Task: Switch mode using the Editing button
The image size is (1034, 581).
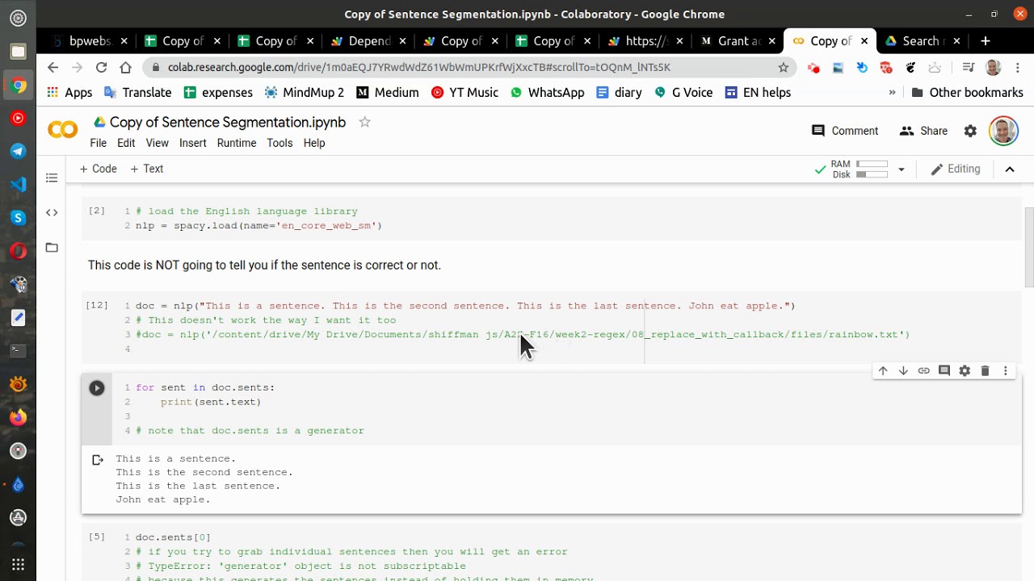Action: (x=956, y=169)
